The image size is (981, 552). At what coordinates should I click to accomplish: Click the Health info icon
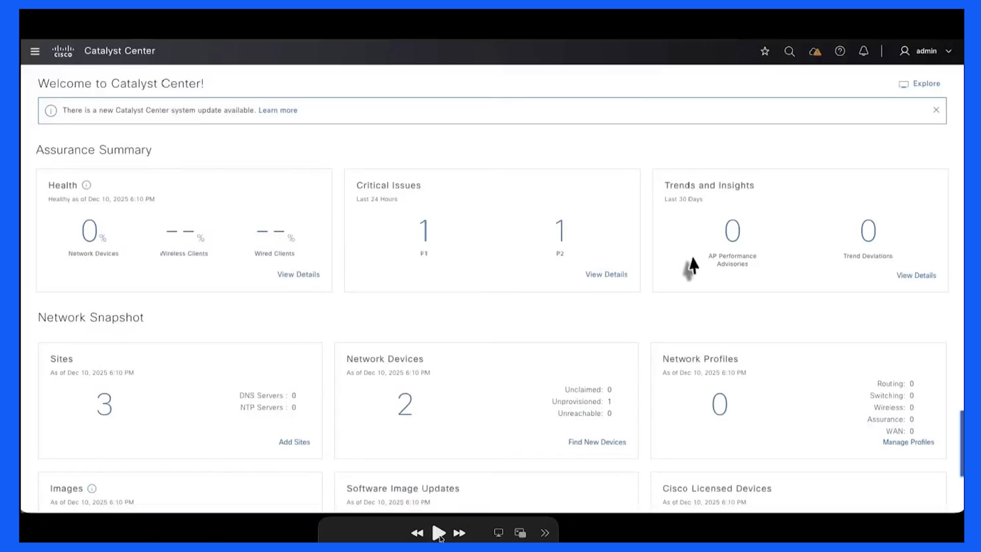click(x=86, y=185)
